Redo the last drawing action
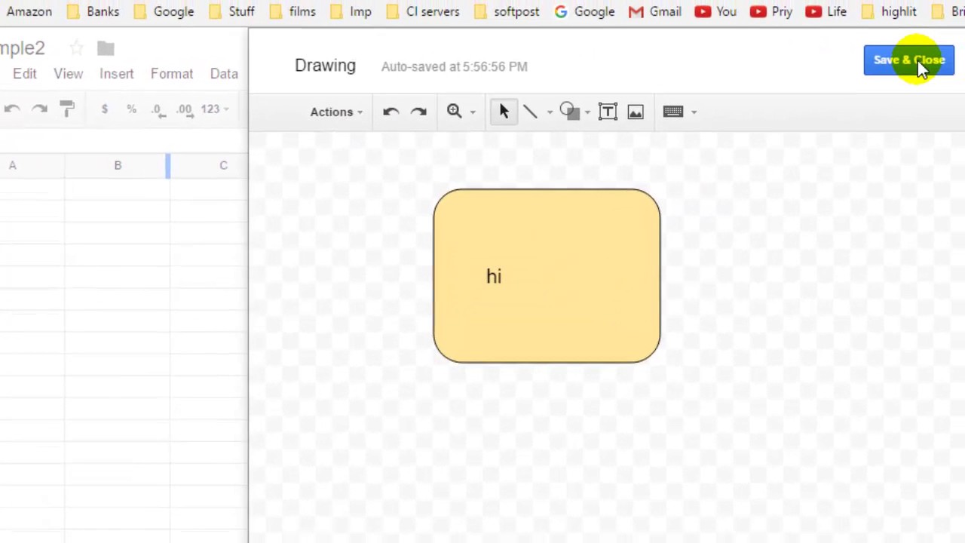This screenshot has height=543, width=965. click(418, 111)
